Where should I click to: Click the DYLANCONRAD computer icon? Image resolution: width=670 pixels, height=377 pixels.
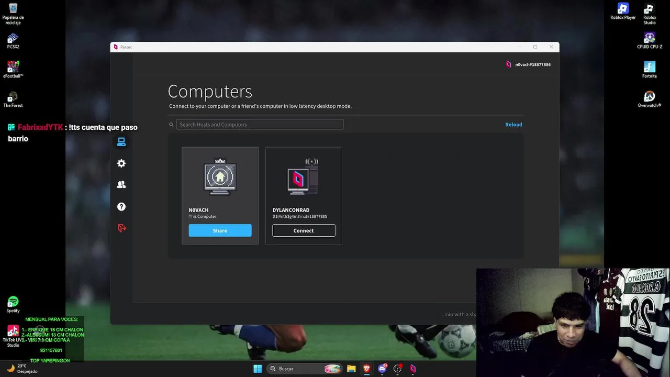click(x=303, y=177)
